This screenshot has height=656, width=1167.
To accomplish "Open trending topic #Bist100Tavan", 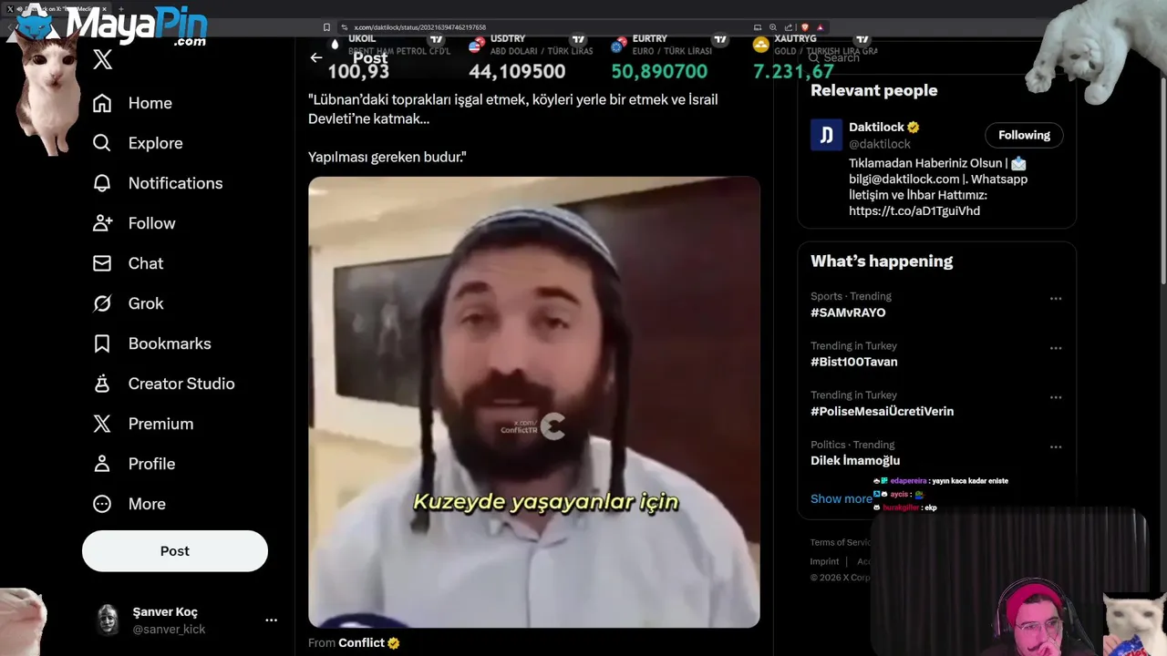I will tap(854, 362).
